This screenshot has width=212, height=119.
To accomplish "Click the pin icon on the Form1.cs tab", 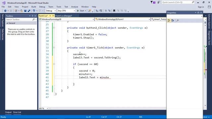I will pyautogui.click(x=50, y=16).
